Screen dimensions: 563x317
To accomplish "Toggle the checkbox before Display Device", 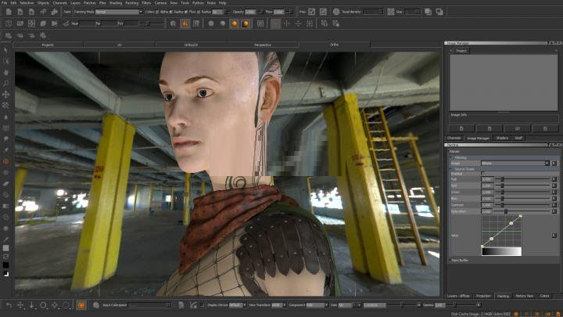I will pyautogui.click(x=203, y=305).
